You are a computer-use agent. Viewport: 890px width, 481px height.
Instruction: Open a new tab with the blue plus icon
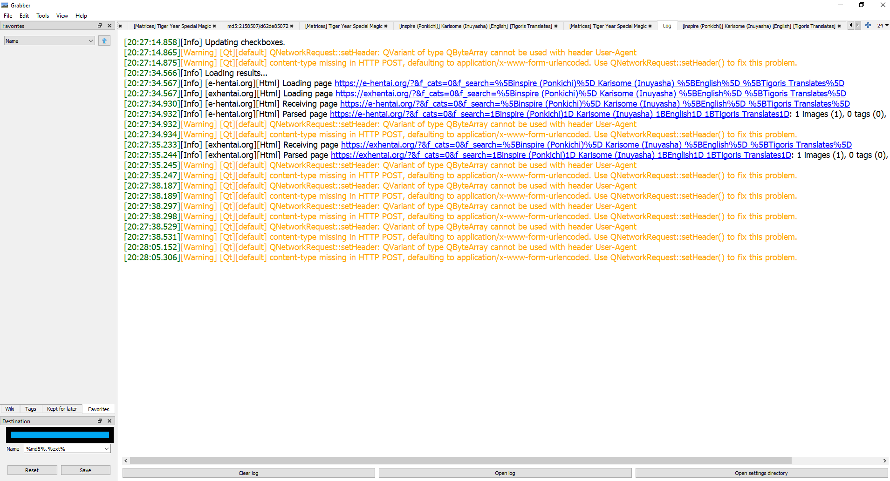click(868, 25)
